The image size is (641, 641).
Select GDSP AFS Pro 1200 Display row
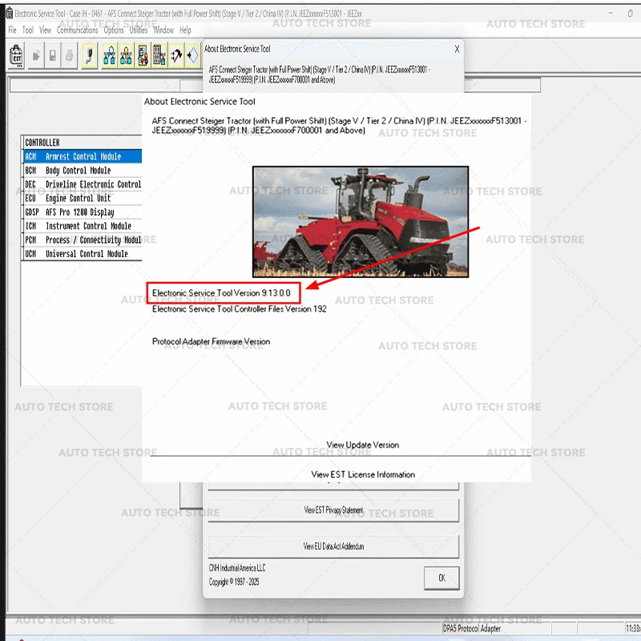click(x=83, y=212)
